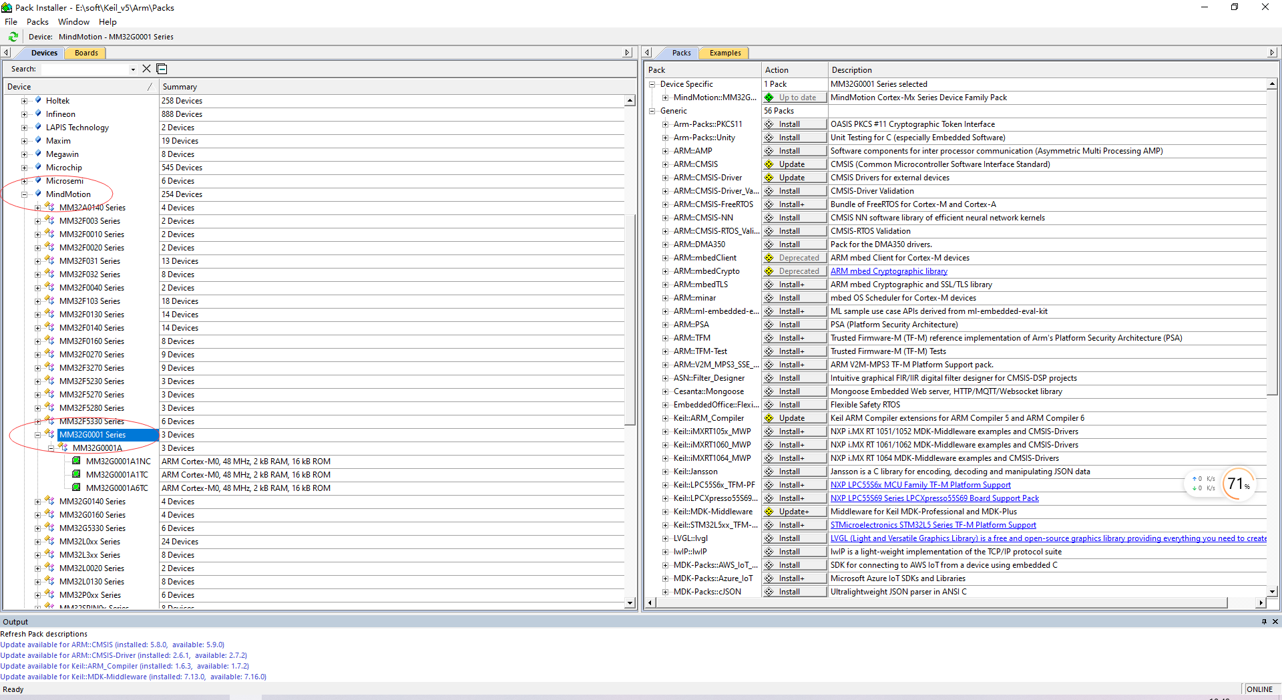
Task: Click the MM32F003 Series family icon
Action: pyautogui.click(x=50, y=220)
